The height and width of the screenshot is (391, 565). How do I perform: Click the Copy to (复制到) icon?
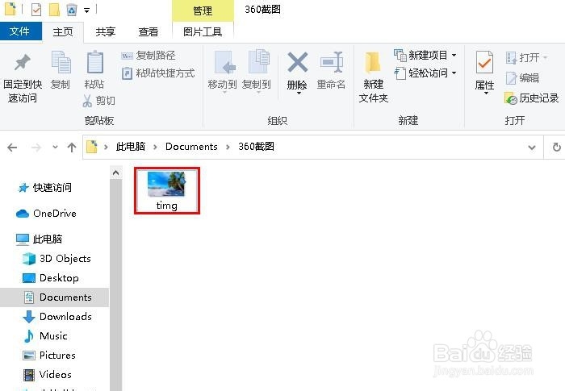click(x=258, y=62)
